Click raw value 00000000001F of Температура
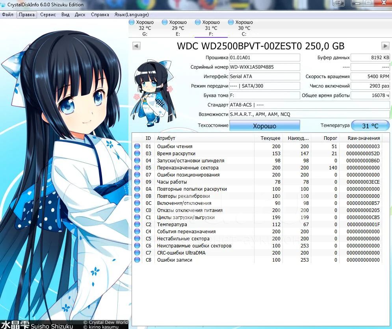The image size is (392, 329). (364, 225)
